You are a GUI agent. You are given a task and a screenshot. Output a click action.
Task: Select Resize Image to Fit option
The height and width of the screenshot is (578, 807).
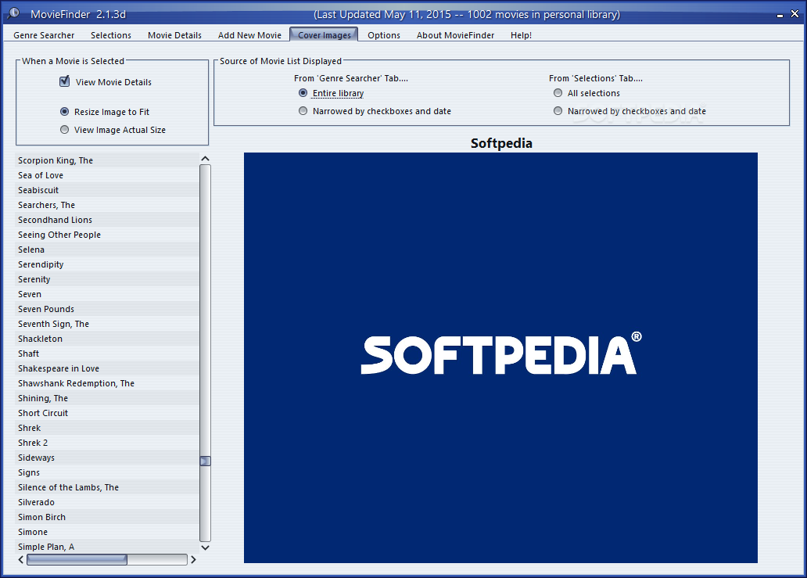(64, 112)
